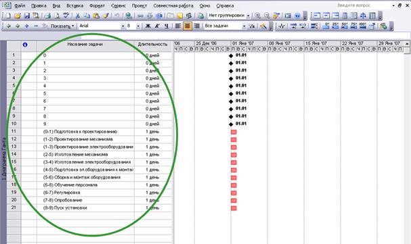Align text left
This screenshot has width=411, height=244.
pyautogui.click(x=178, y=26)
